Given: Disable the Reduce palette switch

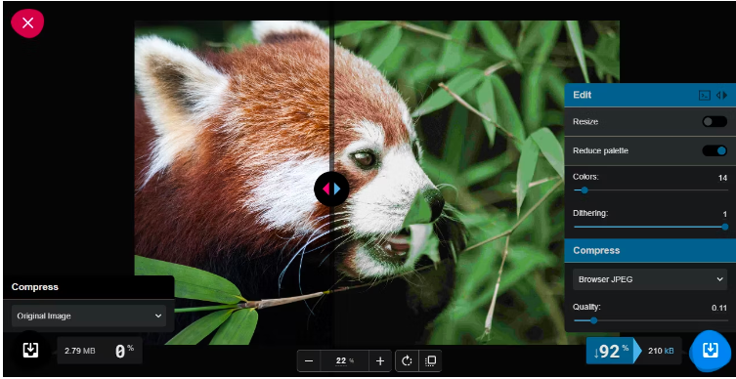Looking at the screenshot, I should (x=714, y=150).
